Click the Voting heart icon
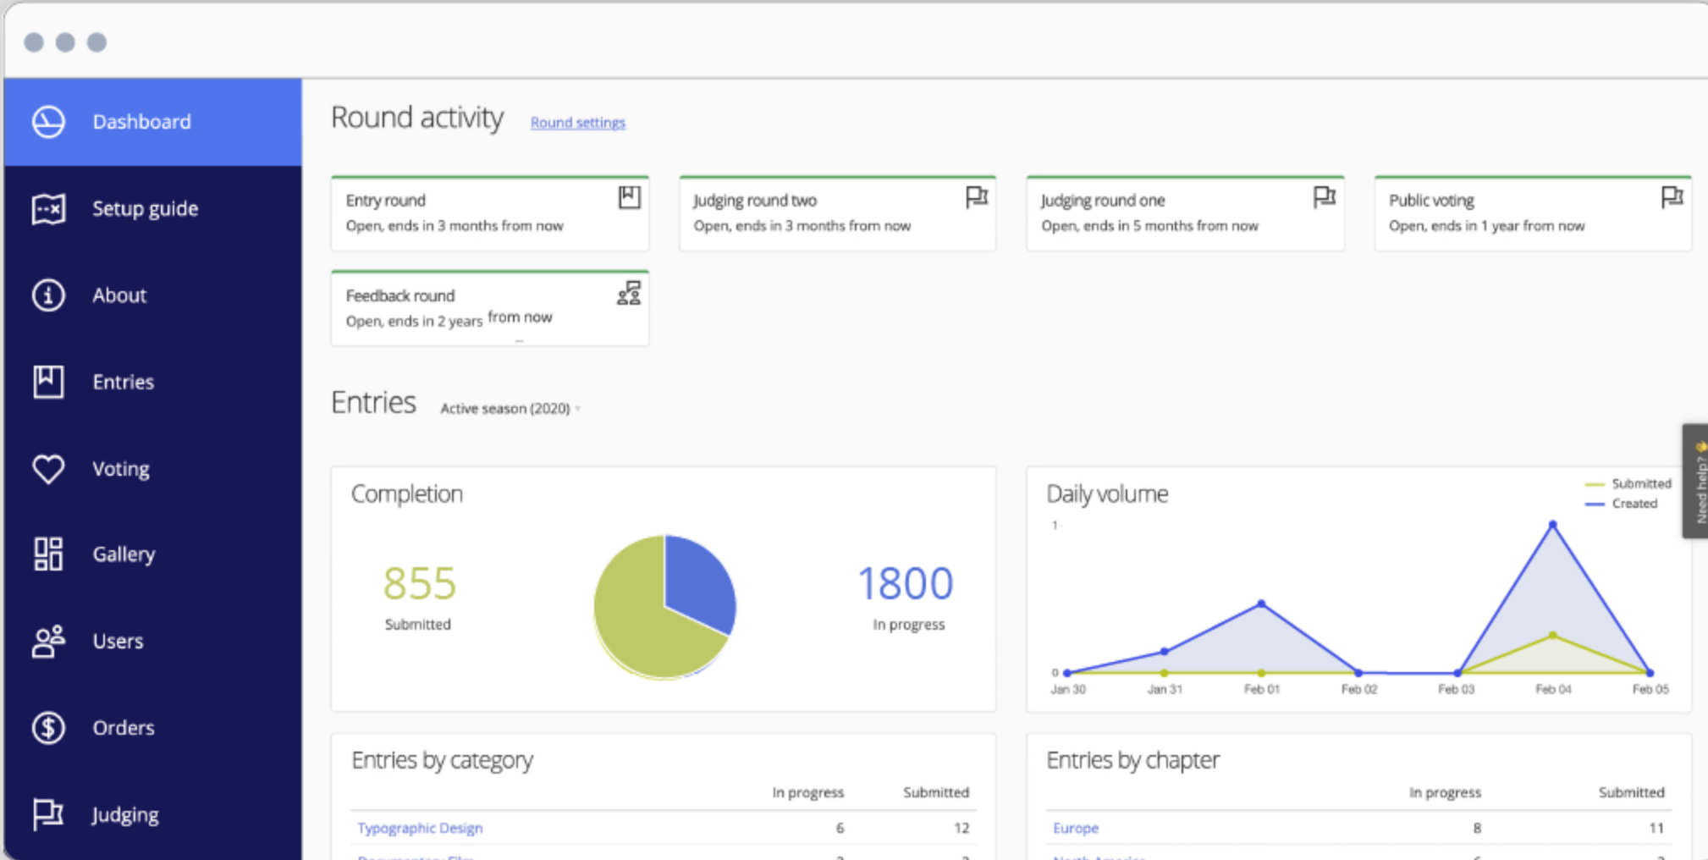The image size is (1708, 860). (x=48, y=469)
